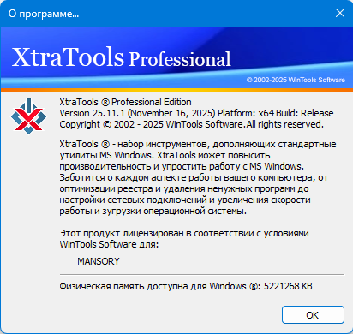Close the About dialog with X
This screenshot has height=334, width=353.
click(340, 13)
